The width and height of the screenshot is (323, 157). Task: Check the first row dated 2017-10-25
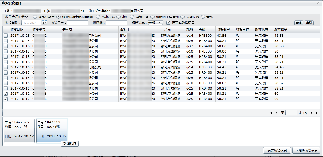tap(6, 36)
